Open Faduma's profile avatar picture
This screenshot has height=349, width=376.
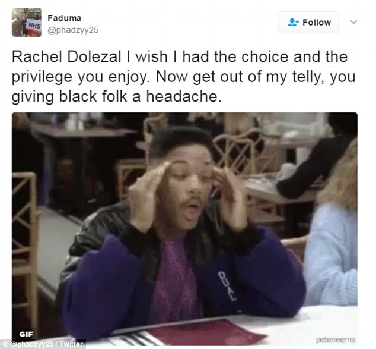click(x=26, y=23)
